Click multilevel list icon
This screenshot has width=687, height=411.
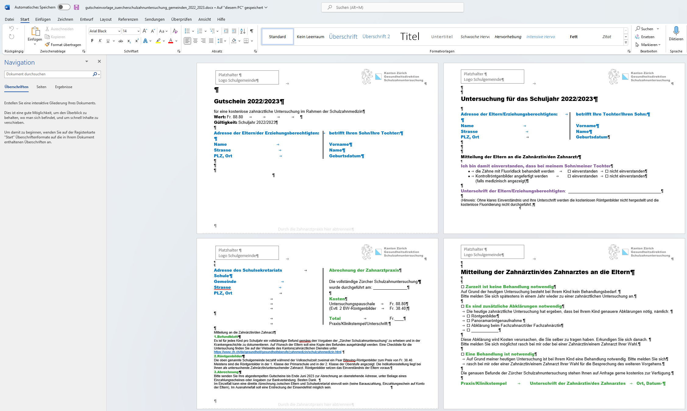(x=212, y=31)
